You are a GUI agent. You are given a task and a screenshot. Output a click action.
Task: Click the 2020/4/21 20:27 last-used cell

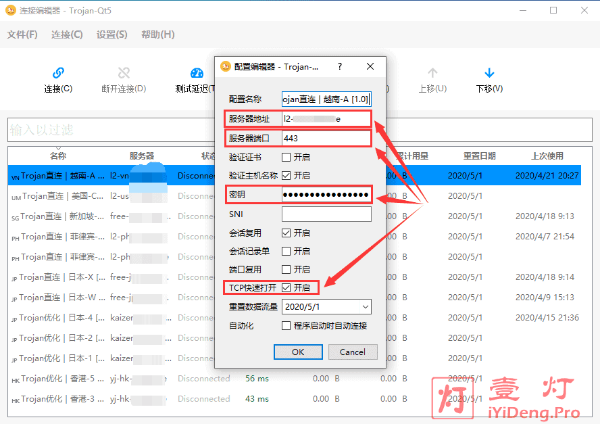point(547,176)
